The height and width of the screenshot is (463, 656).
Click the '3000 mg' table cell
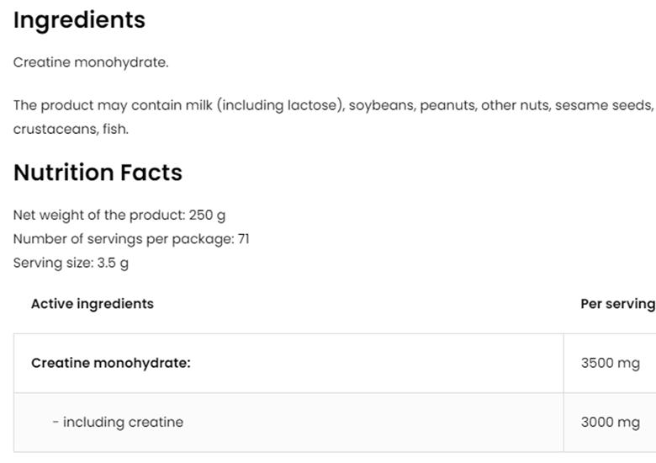610,422
